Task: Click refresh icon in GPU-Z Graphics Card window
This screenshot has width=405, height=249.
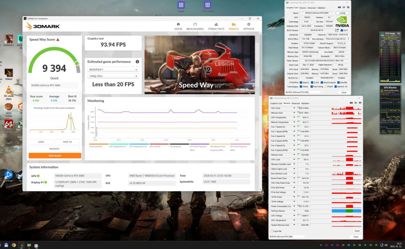Action: (x=344, y=7)
